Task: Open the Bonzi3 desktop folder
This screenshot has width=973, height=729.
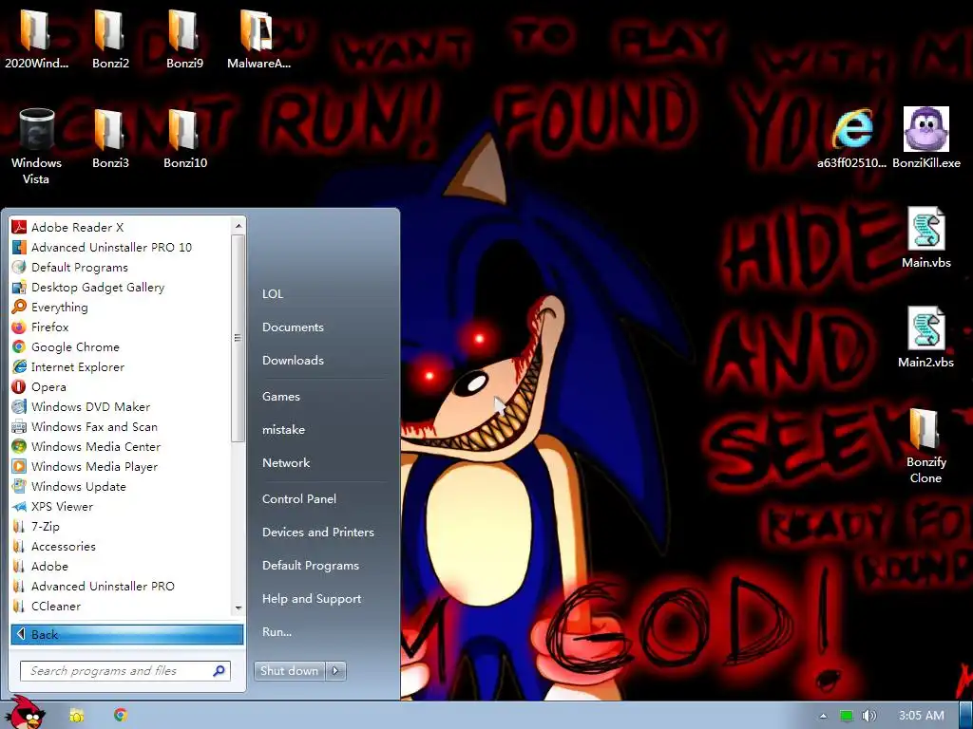Action: [x=110, y=138]
